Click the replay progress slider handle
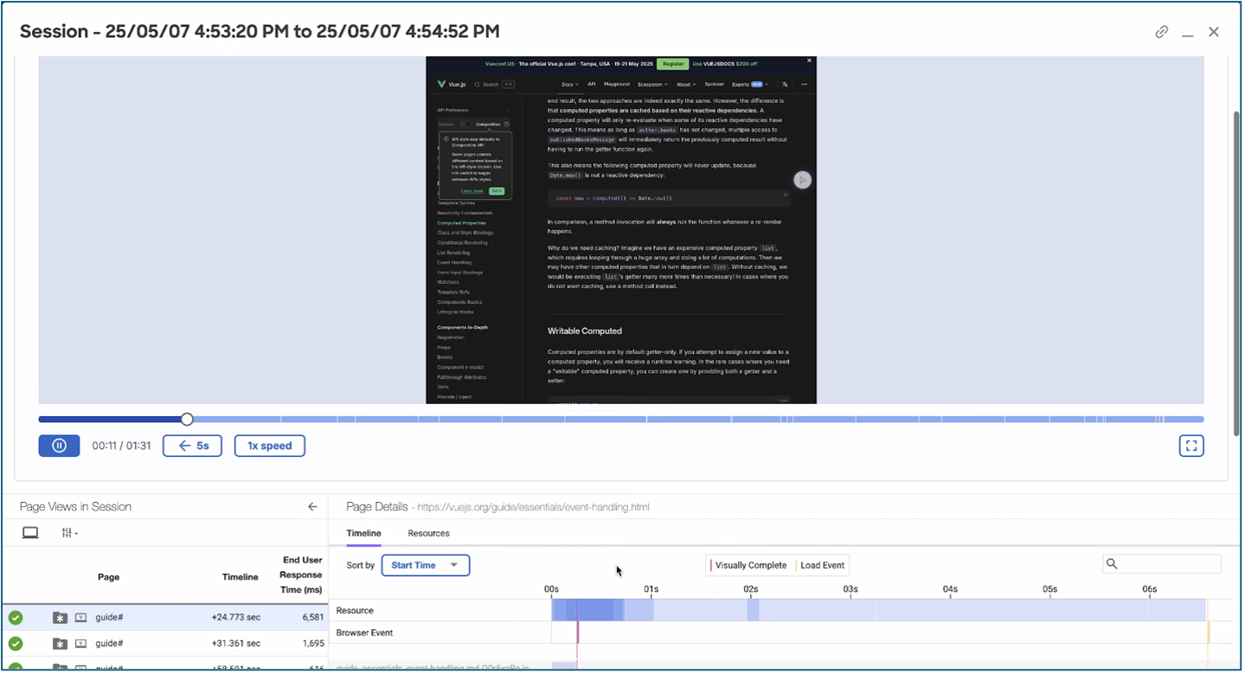The width and height of the screenshot is (1245, 674). [x=187, y=420]
